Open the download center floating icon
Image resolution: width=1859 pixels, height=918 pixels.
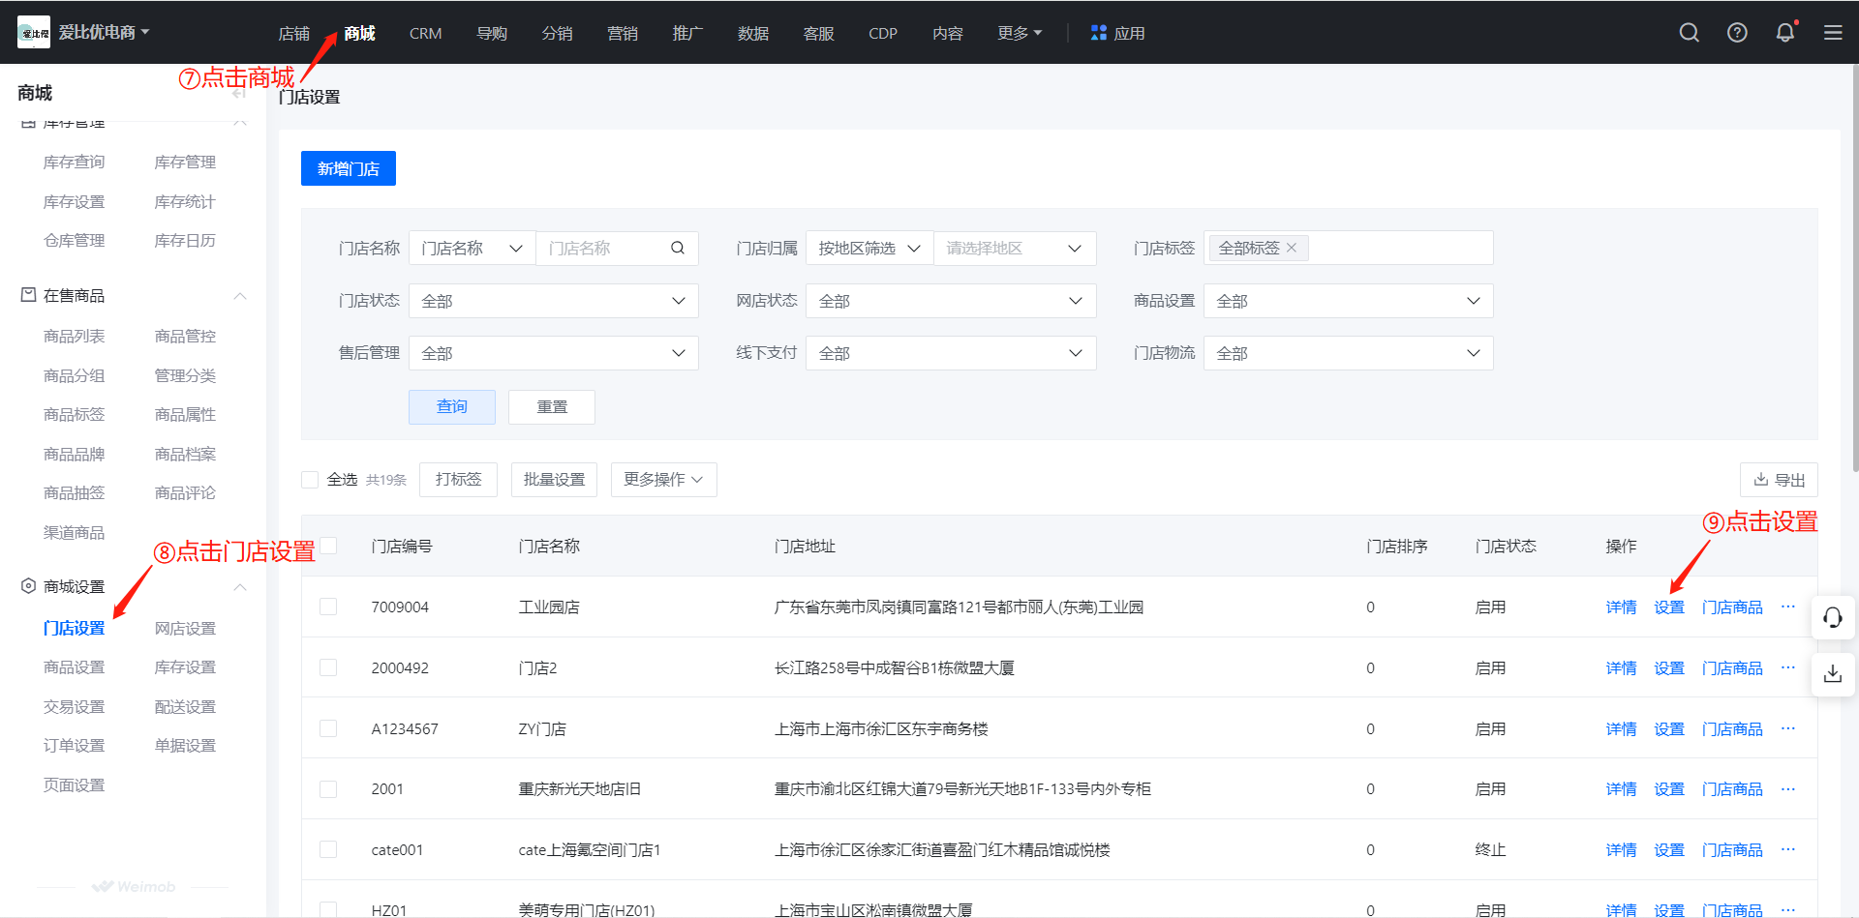click(1833, 673)
